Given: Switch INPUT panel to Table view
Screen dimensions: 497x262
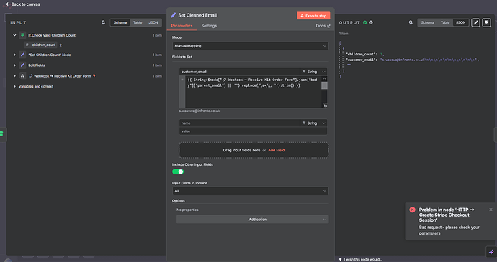Looking at the screenshot, I should 138,22.
